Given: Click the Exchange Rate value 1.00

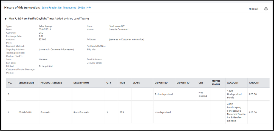Looking at the screenshot, I should tap(41, 36).
